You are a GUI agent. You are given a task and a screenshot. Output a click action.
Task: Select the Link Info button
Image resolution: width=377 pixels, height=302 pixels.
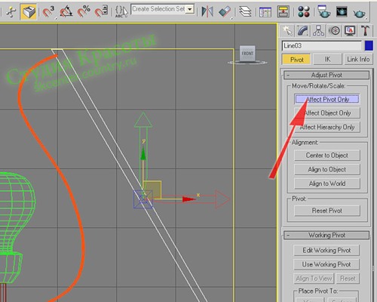click(358, 60)
